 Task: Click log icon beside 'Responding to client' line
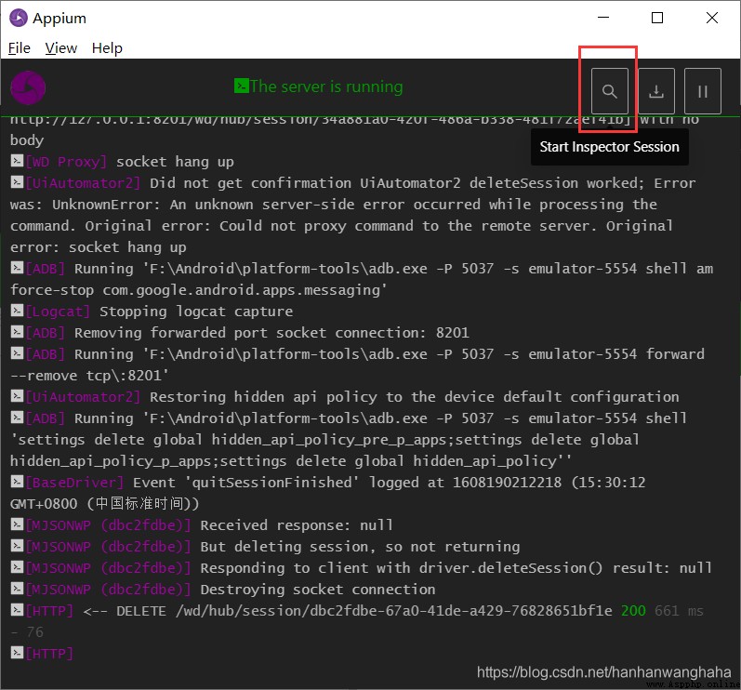coord(17,567)
